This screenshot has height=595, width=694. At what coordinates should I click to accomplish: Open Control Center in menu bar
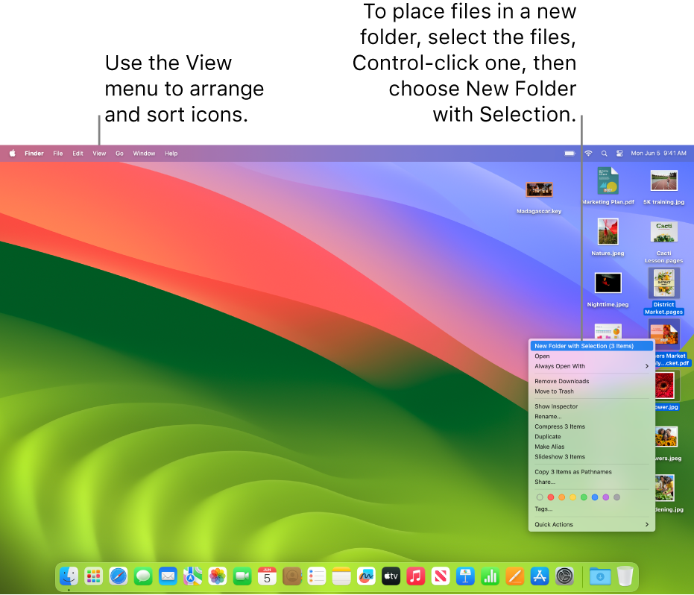pyautogui.click(x=619, y=153)
